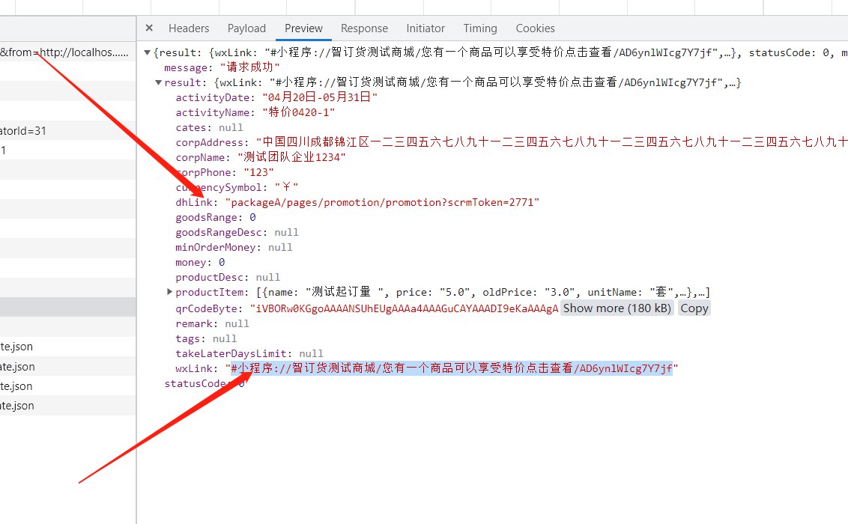Screen dimensions: 848x524
Task: Select the request ending atorId=31
Action: [x=23, y=131]
